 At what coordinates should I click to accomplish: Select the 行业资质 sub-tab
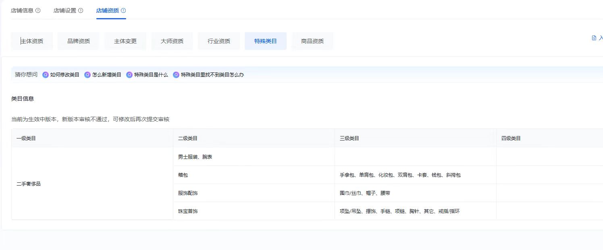(x=219, y=41)
